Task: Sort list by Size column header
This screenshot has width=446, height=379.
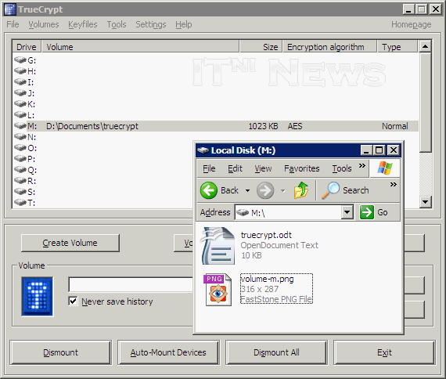Action: click(x=261, y=47)
